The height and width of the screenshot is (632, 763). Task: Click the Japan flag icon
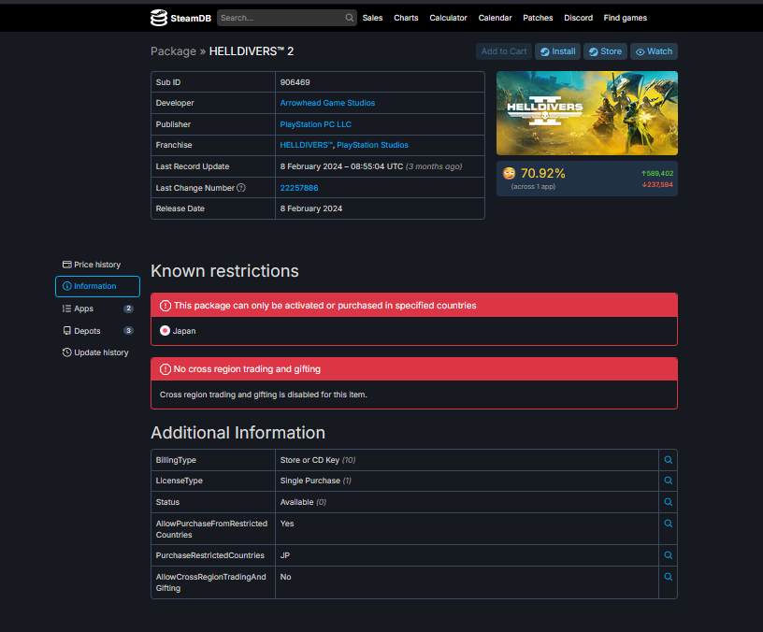pyautogui.click(x=165, y=331)
